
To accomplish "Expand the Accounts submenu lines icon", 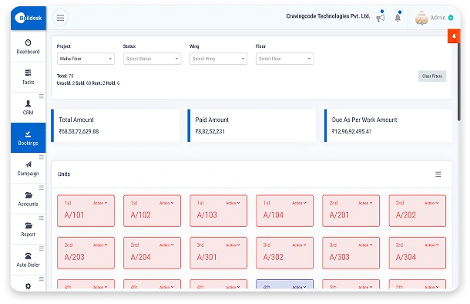I will coord(42,187).
